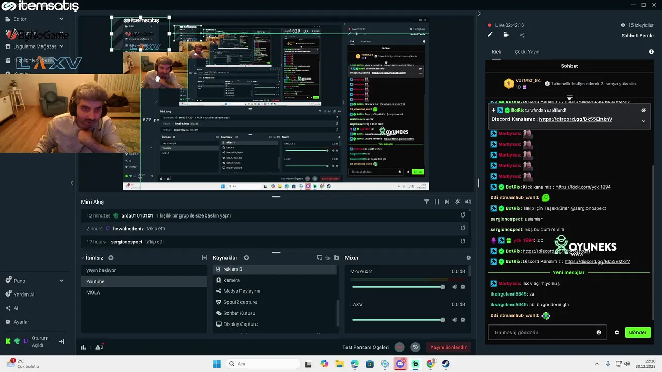This screenshot has width=662, height=372.
Task: Select the Display Capture source
Action: 275,324
